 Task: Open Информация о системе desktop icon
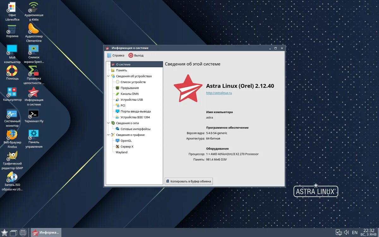pos(34,96)
